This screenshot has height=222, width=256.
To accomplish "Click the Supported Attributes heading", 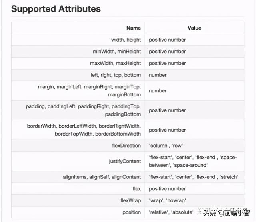I will [56, 9].
